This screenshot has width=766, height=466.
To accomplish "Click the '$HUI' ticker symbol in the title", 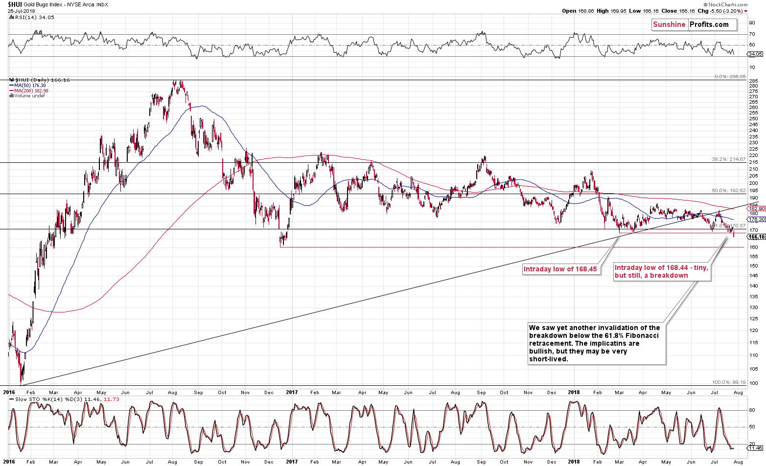I will [x=15, y=4].
